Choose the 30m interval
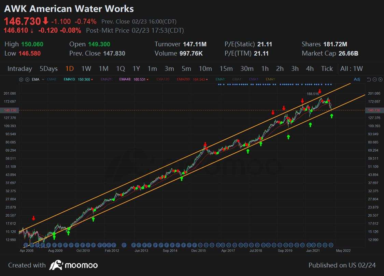384x276 pixels. pos(247,69)
